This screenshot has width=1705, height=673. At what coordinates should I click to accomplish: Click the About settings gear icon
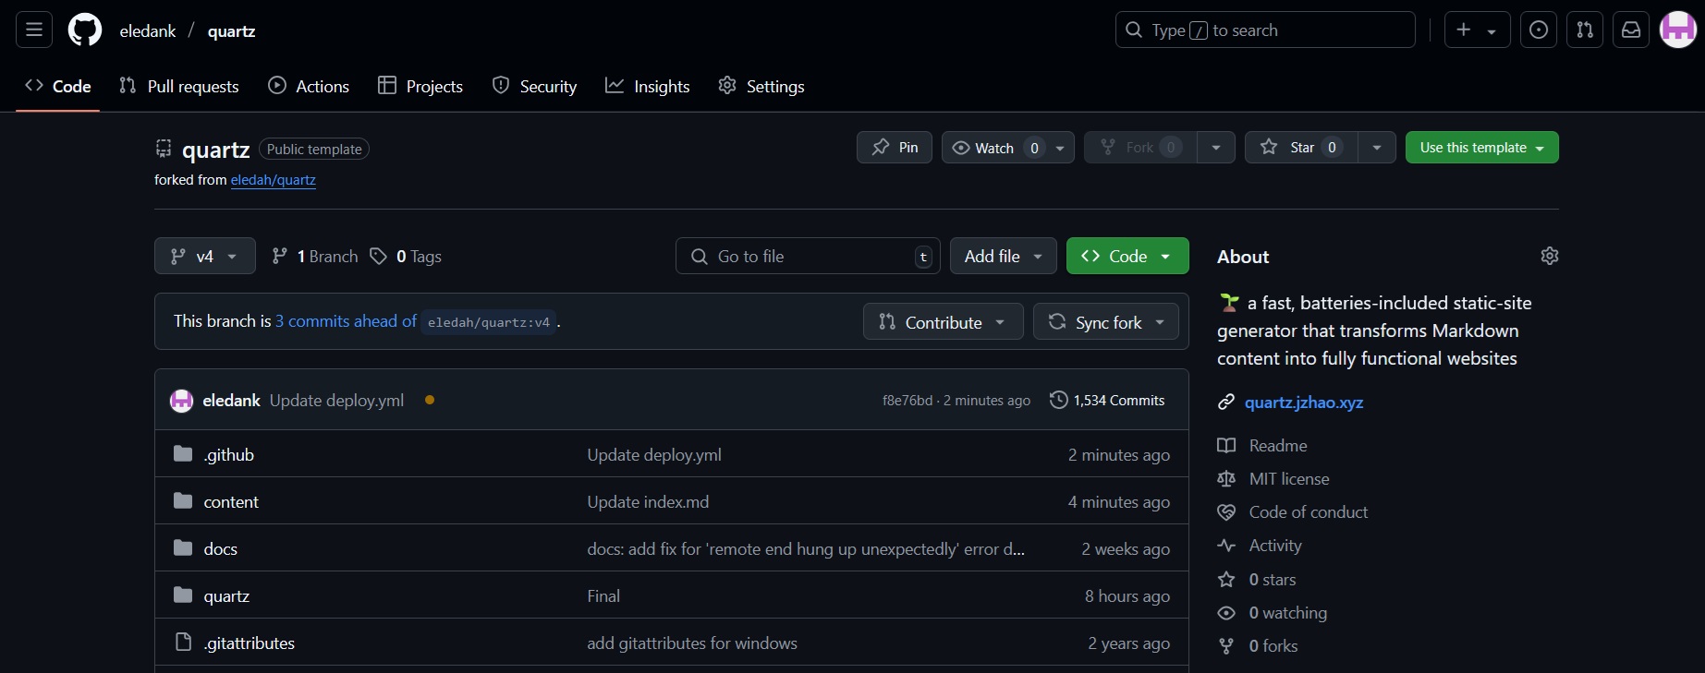[x=1550, y=256]
